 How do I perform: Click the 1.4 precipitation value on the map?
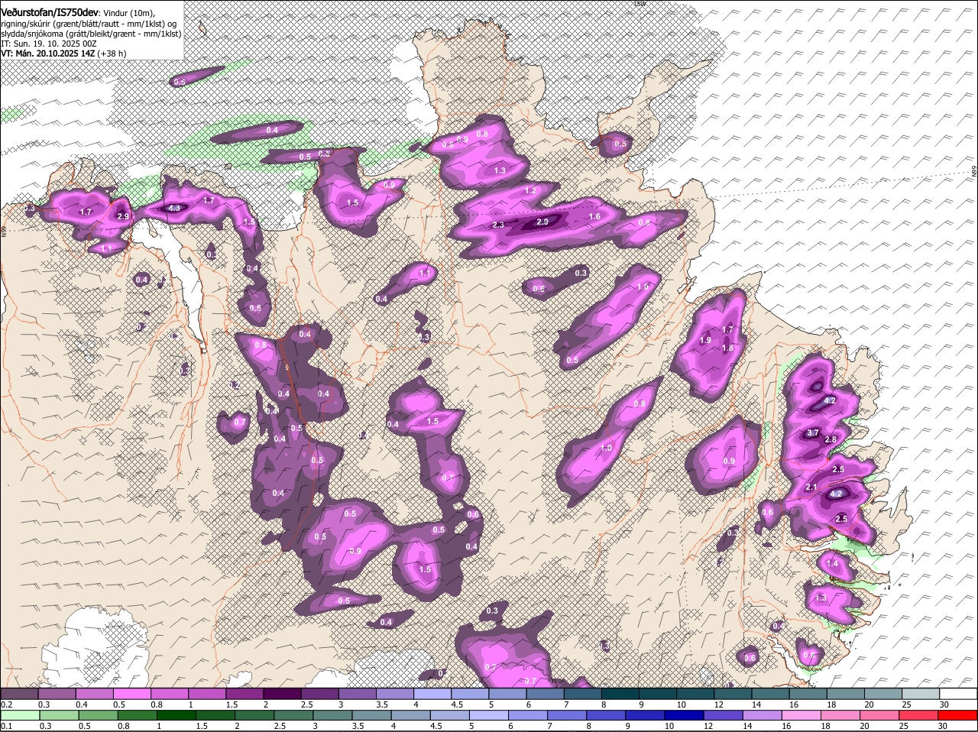coord(832,563)
